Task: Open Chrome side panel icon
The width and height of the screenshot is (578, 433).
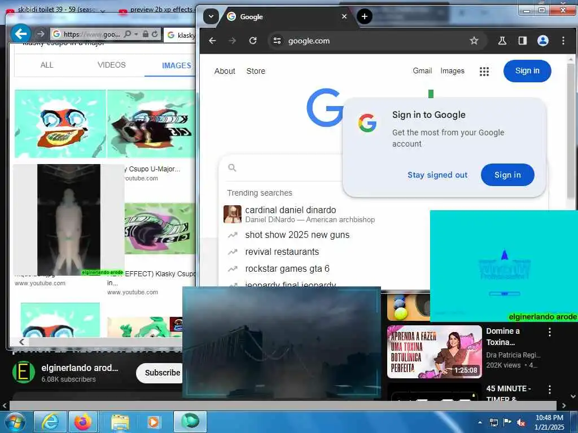Action: coord(522,41)
